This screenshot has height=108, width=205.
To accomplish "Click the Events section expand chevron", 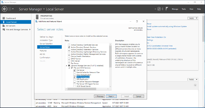I will 195,85.
